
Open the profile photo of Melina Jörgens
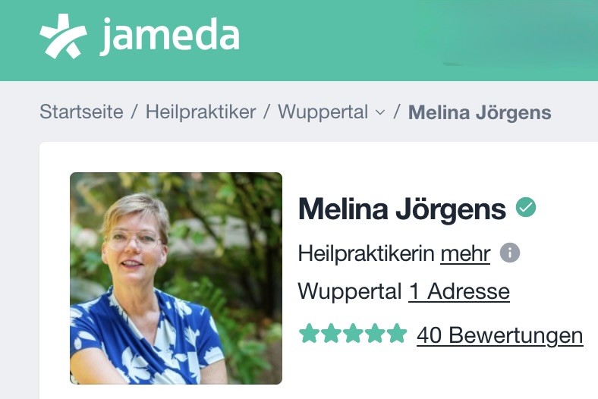pyautogui.click(x=176, y=278)
